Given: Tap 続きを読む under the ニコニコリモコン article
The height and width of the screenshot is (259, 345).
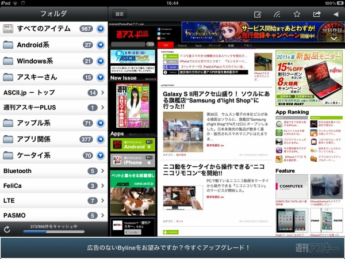Looking at the screenshot, I should pyautogui.click(x=215, y=197).
